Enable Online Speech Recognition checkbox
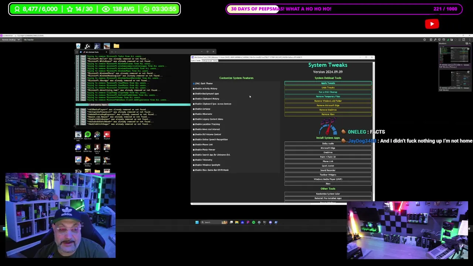This screenshot has height=266, width=473. [x=194, y=140]
